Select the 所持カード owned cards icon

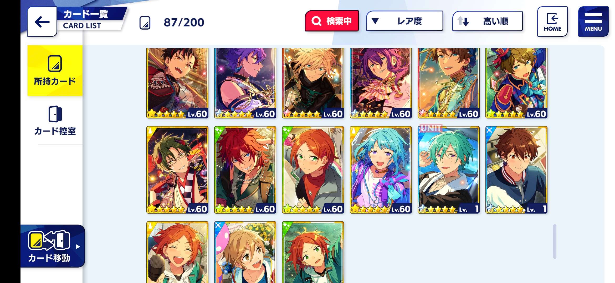[55, 64]
